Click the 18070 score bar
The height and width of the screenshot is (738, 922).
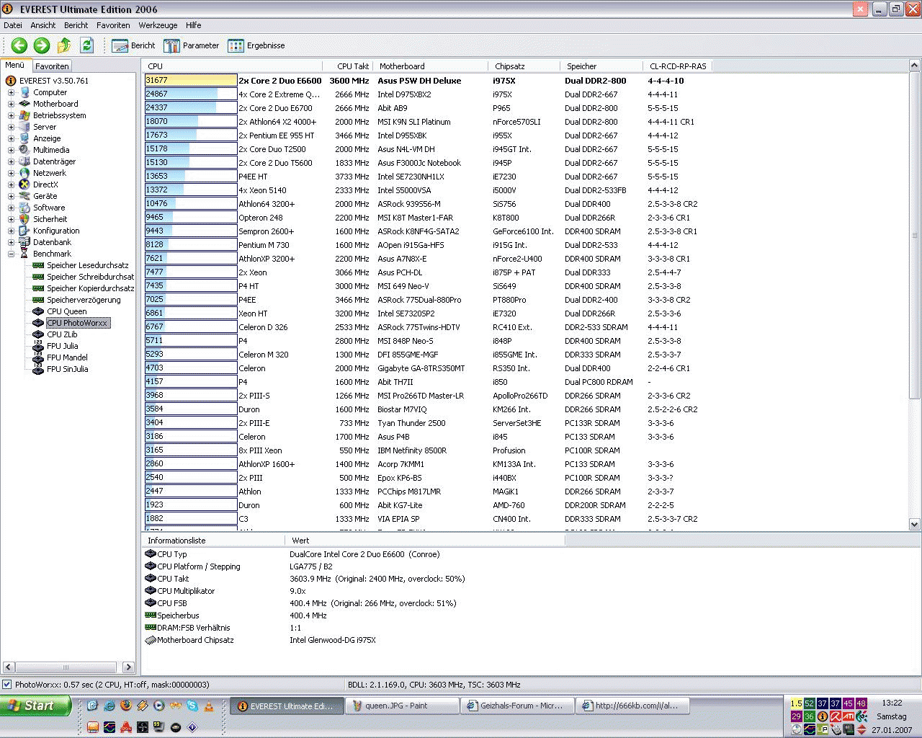pos(191,122)
